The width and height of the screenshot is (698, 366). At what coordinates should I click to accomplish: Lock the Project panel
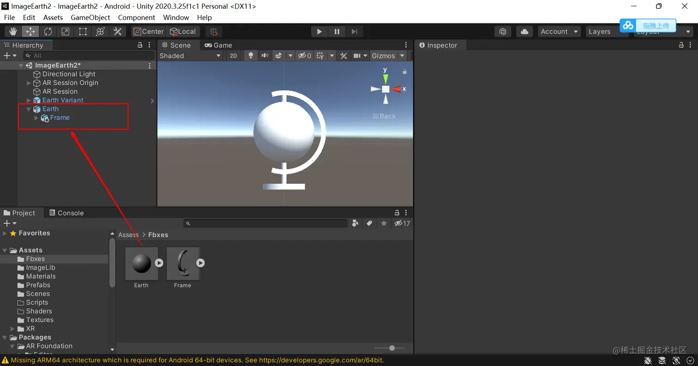click(397, 213)
